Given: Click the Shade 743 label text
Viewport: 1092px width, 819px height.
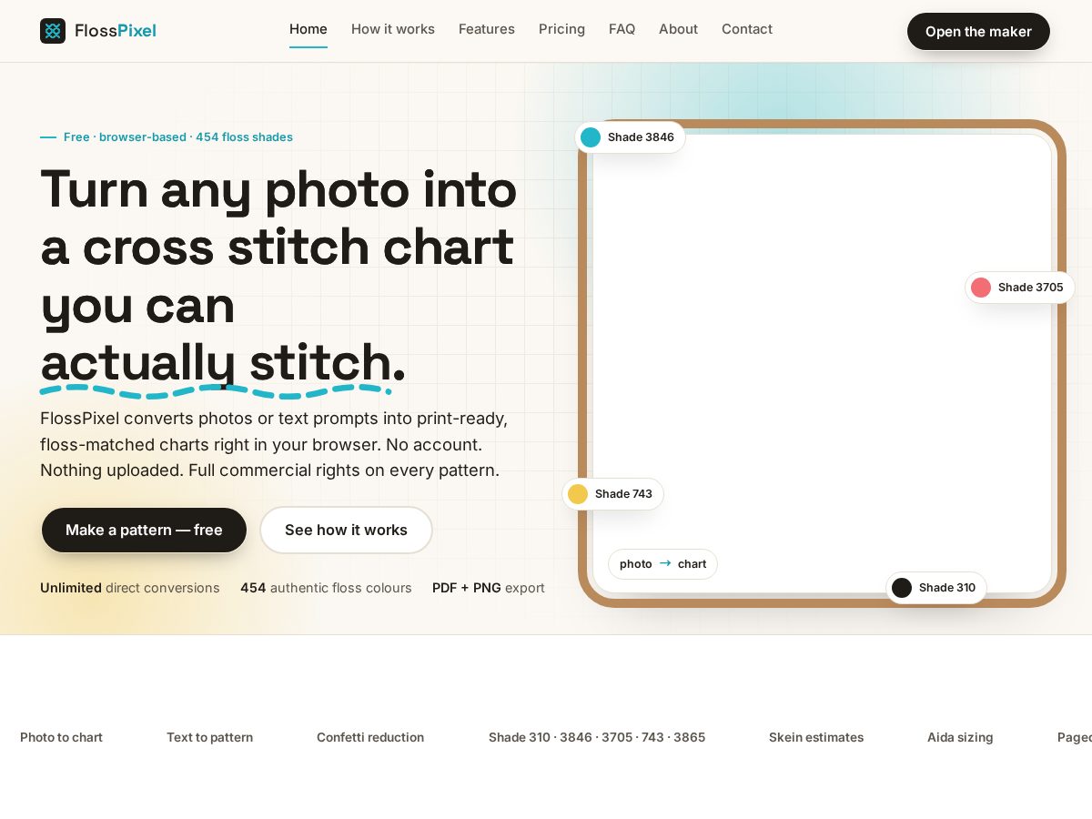Looking at the screenshot, I should [x=623, y=494].
